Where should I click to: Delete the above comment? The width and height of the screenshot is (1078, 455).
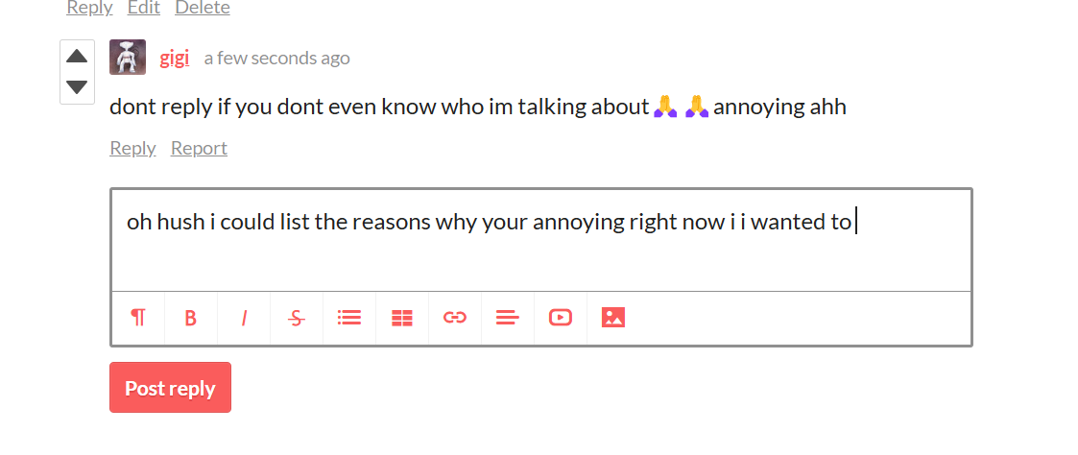(x=203, y=8)
